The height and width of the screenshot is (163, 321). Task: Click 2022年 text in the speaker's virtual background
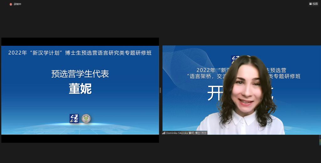point(206,70)
